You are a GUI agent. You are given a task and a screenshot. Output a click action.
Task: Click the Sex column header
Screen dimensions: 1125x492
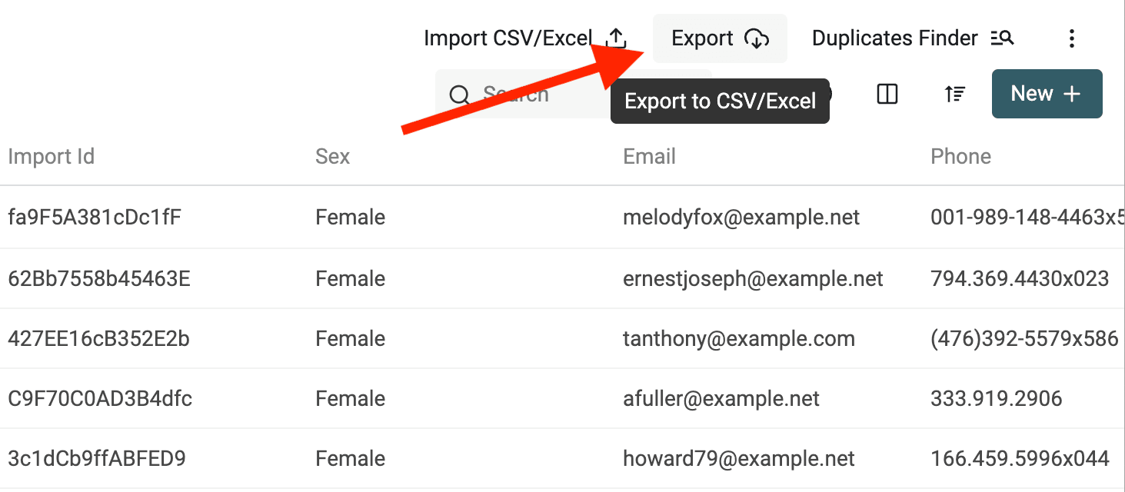coord(331,156)
